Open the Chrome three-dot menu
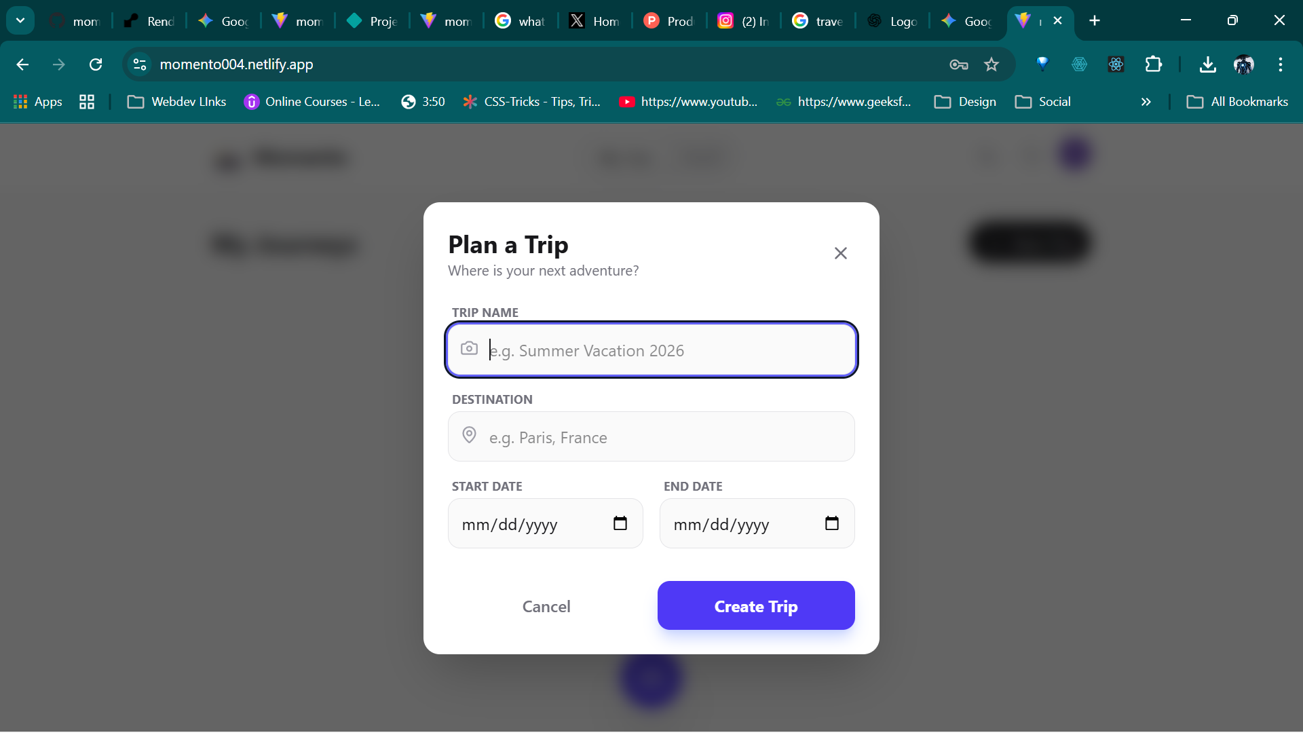Viewport: 1303px width, 733px height. point(1281,64)
